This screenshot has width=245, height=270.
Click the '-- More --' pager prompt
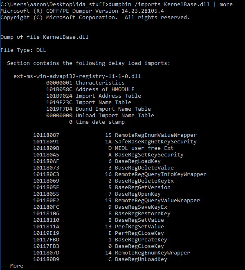pyautogui.click(x=18, y=266)
